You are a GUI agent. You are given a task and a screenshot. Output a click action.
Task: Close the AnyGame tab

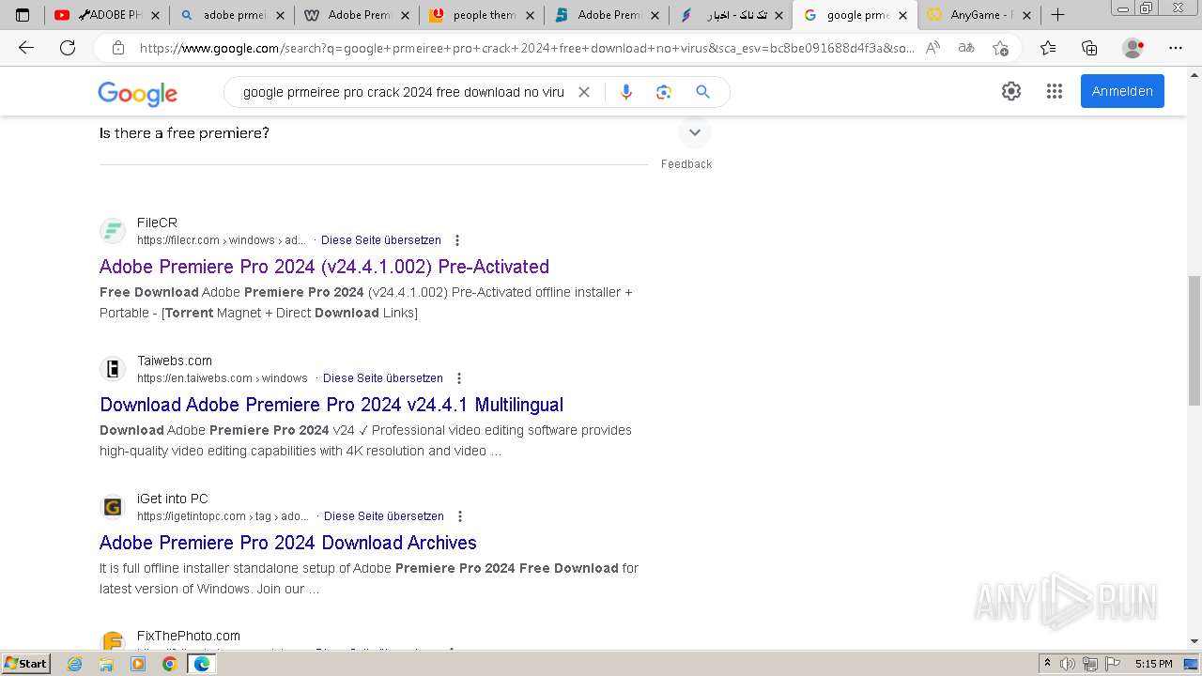[1027, 15]
